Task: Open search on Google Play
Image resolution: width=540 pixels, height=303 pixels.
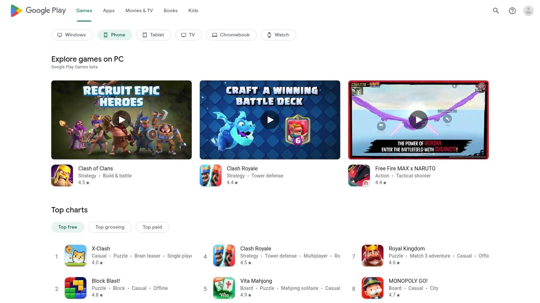Action: (x=496, y=10)
